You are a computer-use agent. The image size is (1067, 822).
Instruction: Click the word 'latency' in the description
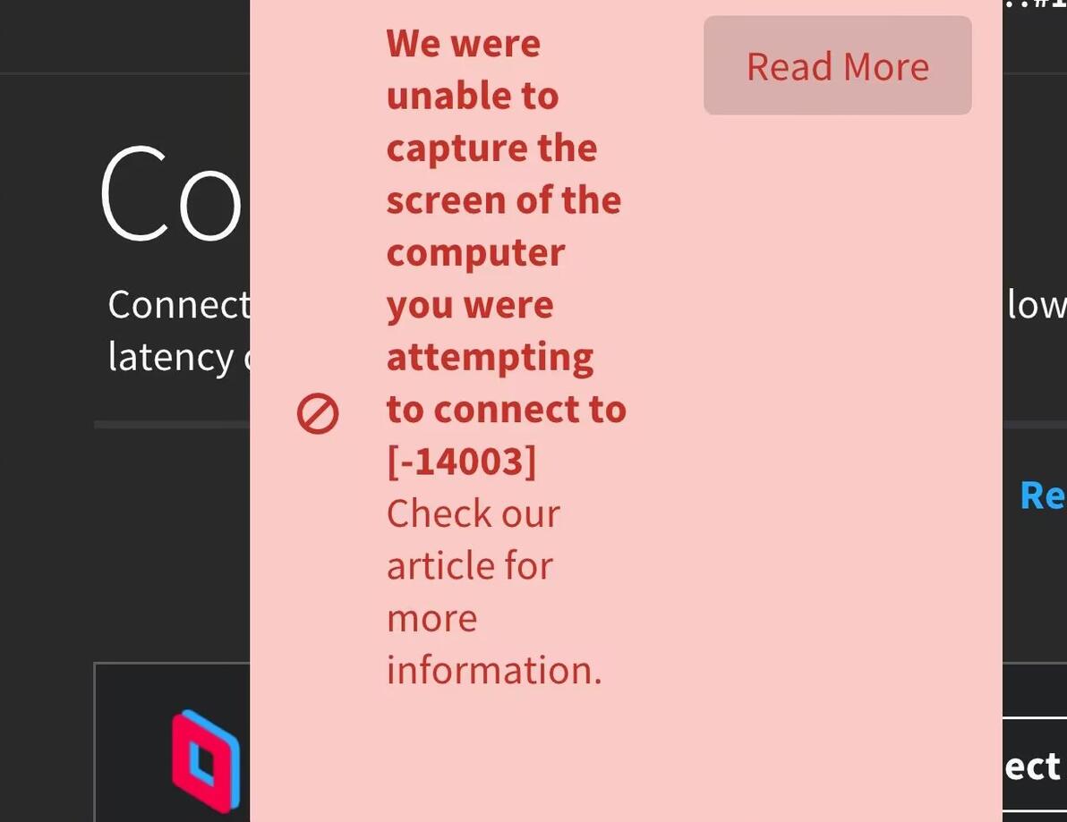171,357
